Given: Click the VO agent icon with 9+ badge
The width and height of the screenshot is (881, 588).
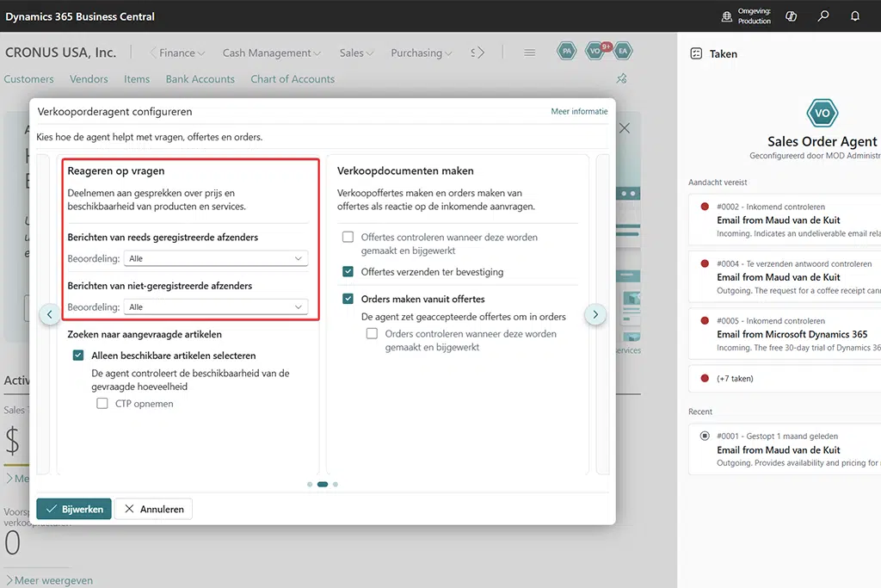Looking at the screenshot, I should coord(595,51).
